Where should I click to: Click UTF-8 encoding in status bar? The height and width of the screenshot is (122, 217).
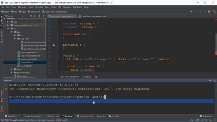click(204, 120)
